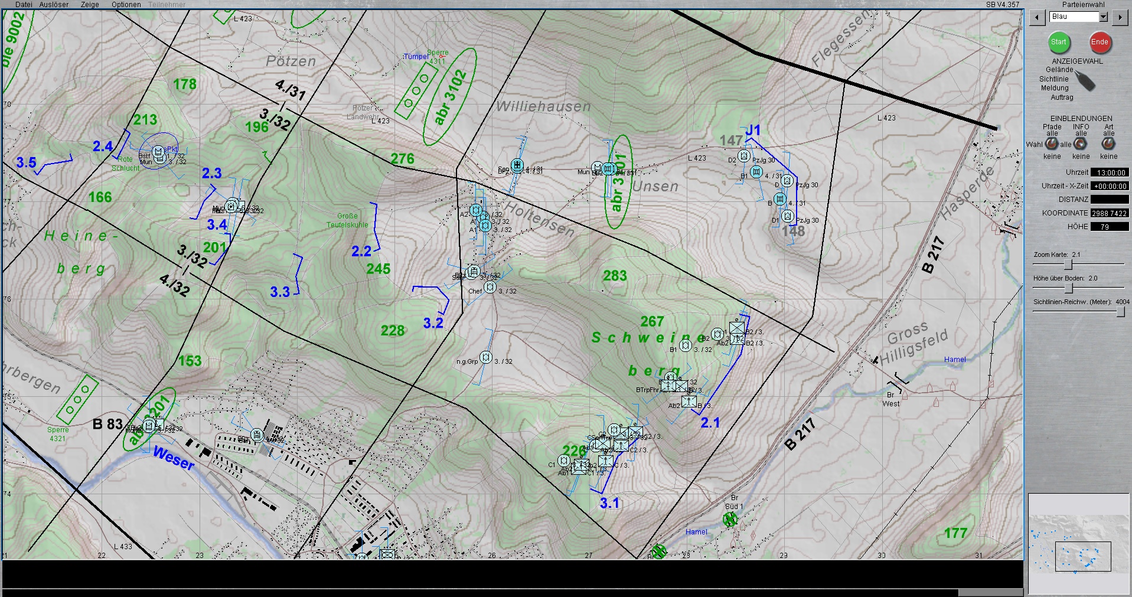Click the encircled Pkt unit near Rote Schlucht
Image resolution: width=1132 pixels, height=597 pixels.
click(x=158, y=153)
